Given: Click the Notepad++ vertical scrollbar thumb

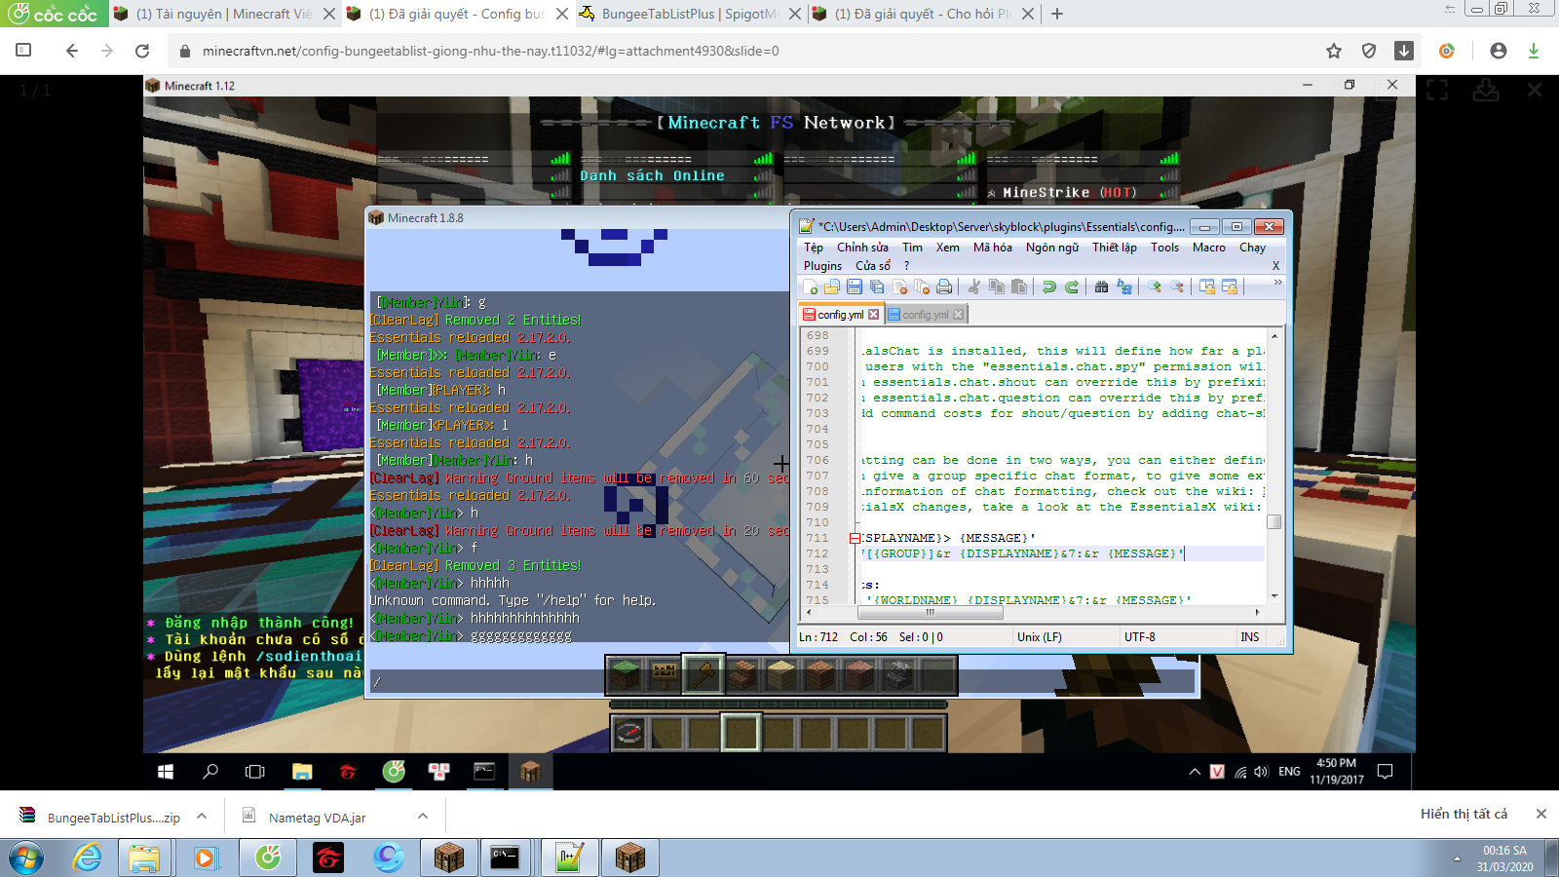Looking at the screenshot, I should tap(1274, 521).
